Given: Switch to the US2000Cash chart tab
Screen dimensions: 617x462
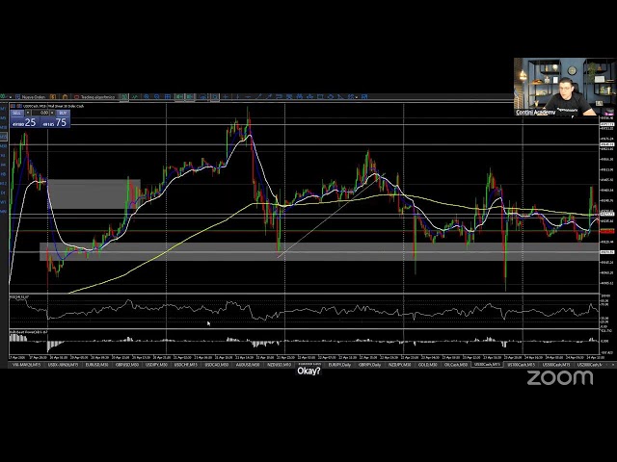Looking at the screenshot, I should [x=589, y=365].
